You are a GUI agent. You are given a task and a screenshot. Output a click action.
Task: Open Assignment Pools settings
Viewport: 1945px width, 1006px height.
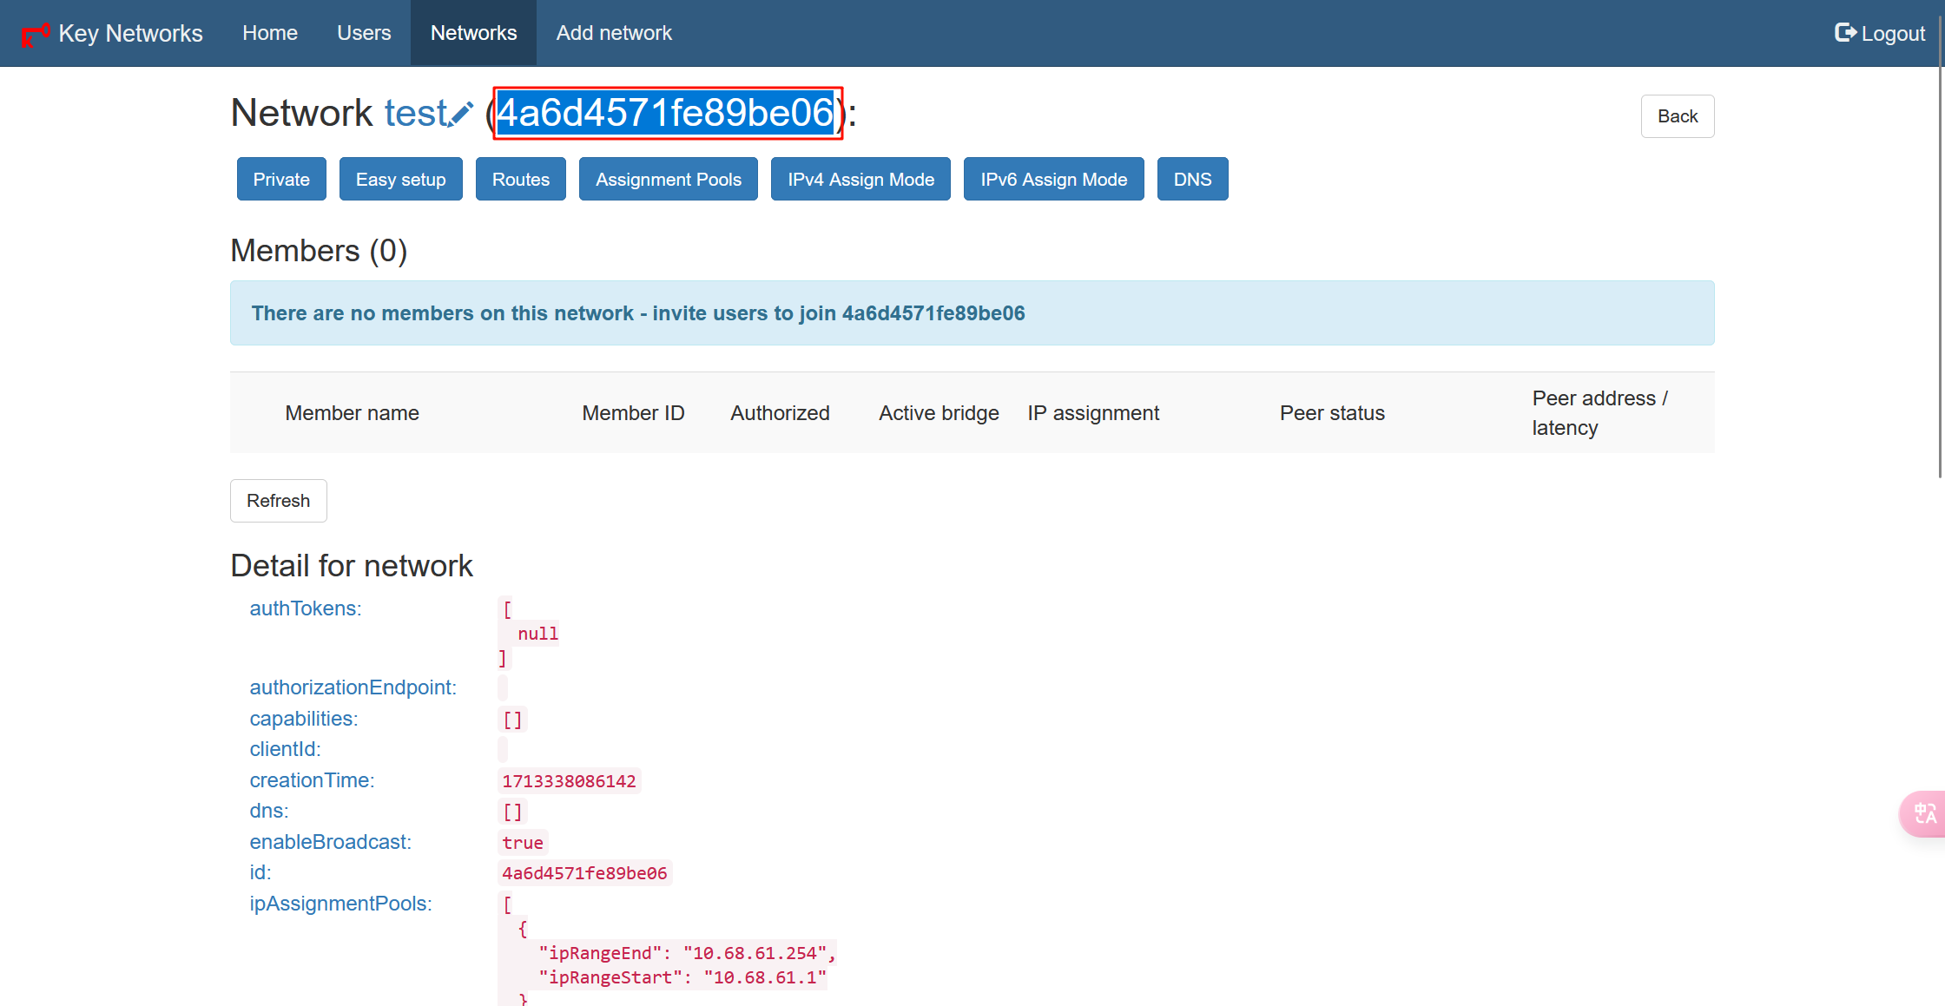point(668,180)
